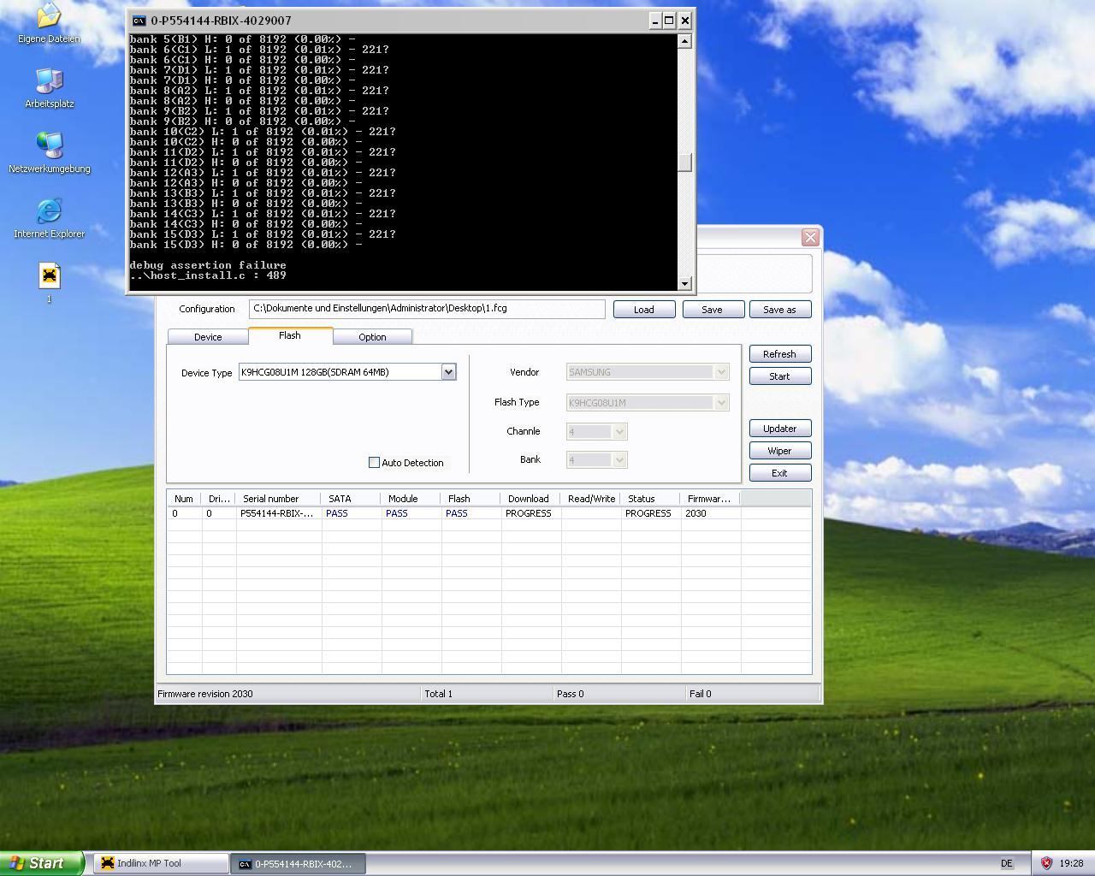Switch to the Flash tab
Viewport: 1095px width, 876px height.
pyautogui.click(x=290, y=335)
